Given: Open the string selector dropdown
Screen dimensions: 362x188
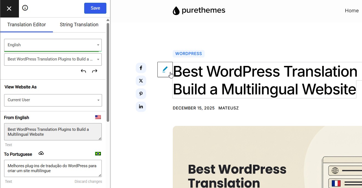Looking at the screenshot, I should tap(53, 59).
